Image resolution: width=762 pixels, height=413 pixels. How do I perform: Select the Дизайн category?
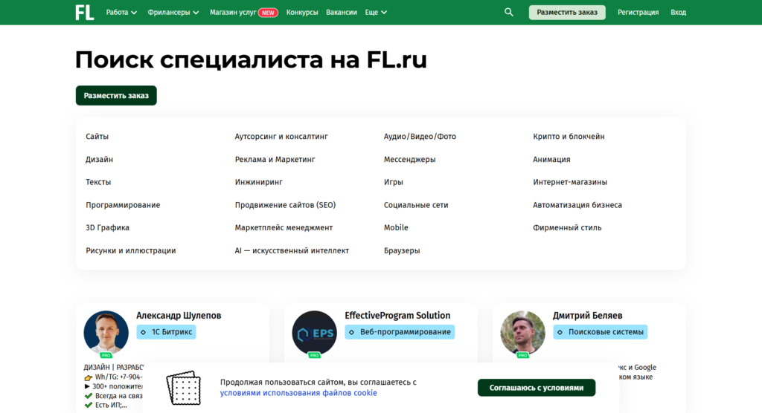pos(99,159)
